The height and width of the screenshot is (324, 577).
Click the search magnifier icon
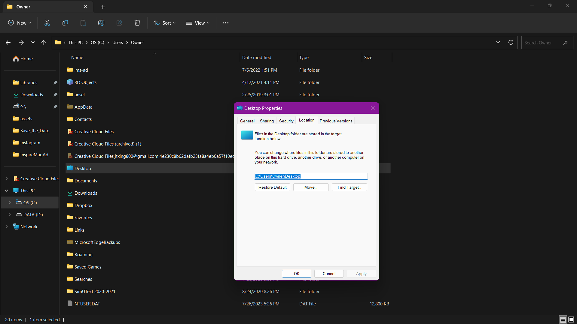[x=565, y=43]
